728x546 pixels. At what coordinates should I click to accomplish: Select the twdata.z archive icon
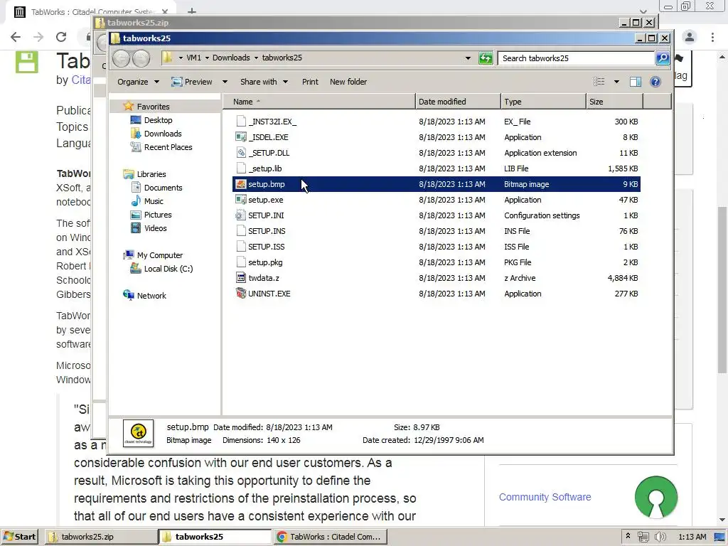240,278
